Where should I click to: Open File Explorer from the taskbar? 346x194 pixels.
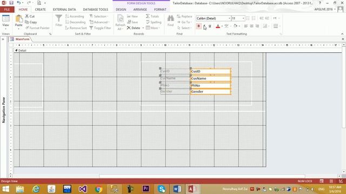[20, 189]
